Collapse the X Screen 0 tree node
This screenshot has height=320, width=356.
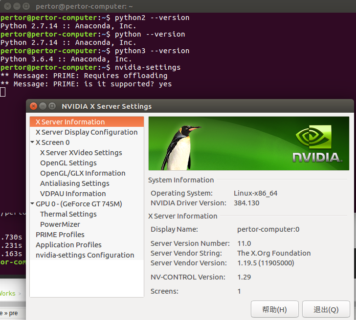[32, 142]
